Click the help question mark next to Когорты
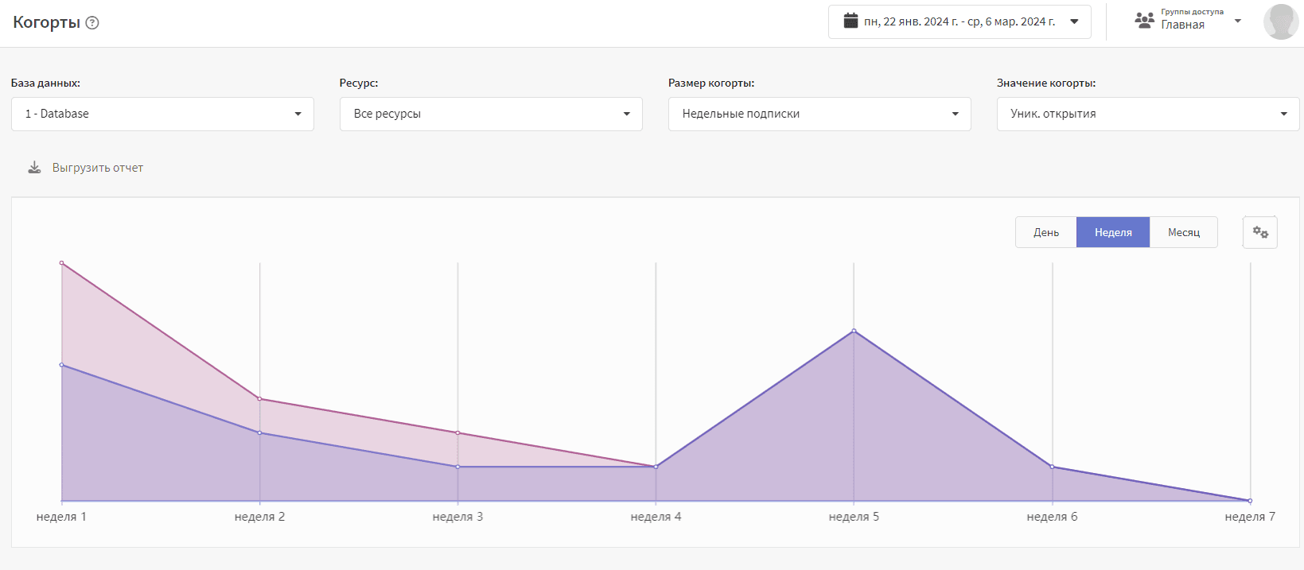 click(x=92, y=23)
